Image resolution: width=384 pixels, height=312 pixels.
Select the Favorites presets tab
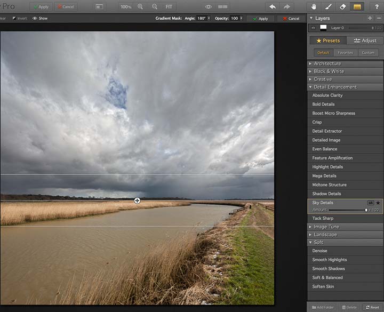345,53
